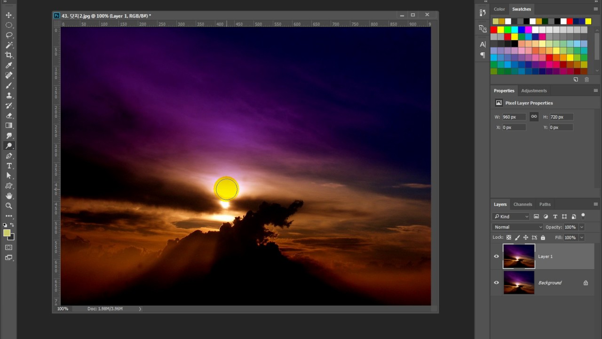Click the foreground color swatch
Viewport: 602px width, 339px height.
7,233
